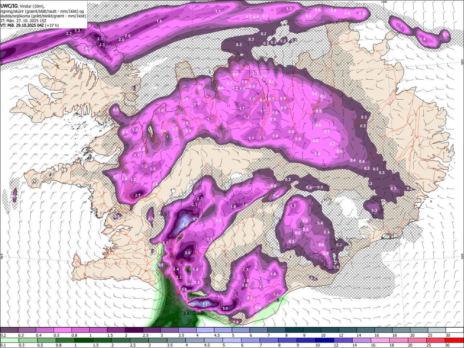This screenshot has width=464, height=348.
Task: Select the pink swatch between 0.5 and 0.8 in the snow scale
Action: click(62, 330)
